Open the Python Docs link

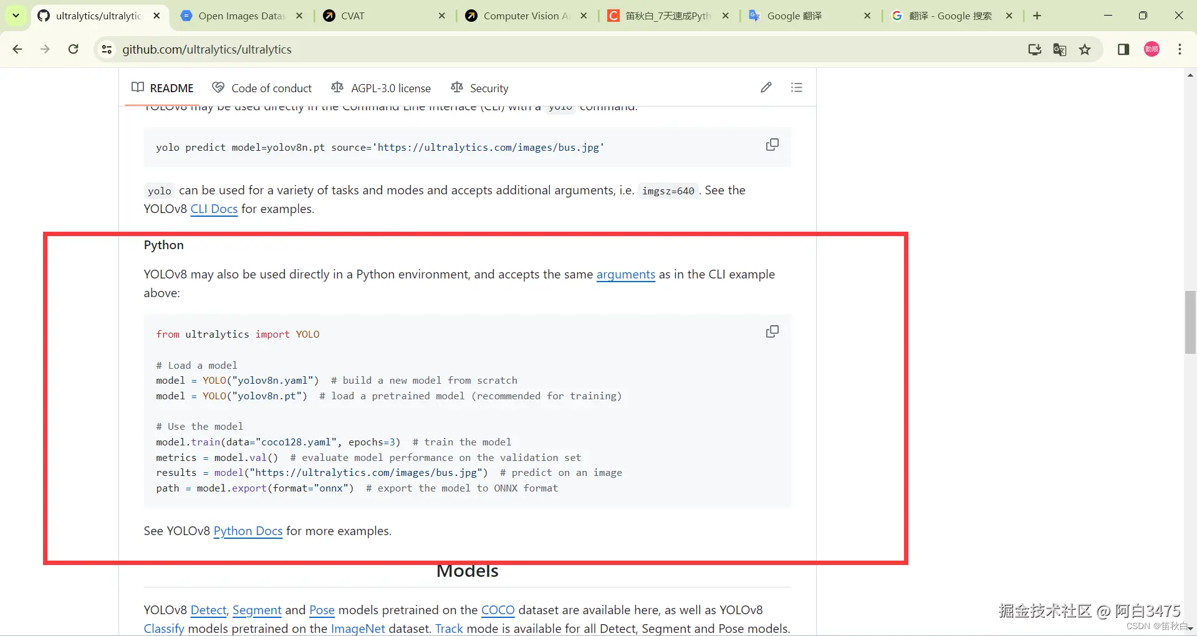coord(248,531)
